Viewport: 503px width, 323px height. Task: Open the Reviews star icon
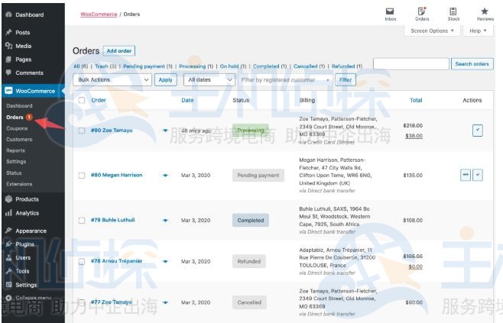click(485, 13)
